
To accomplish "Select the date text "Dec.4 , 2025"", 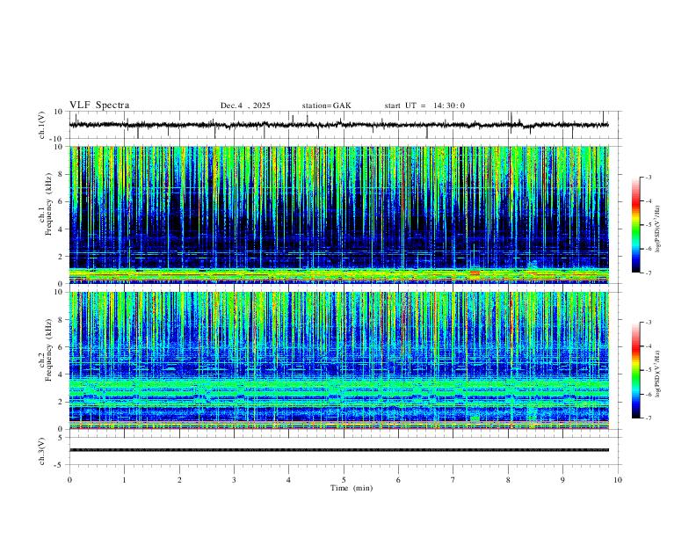I will (245, 105).
